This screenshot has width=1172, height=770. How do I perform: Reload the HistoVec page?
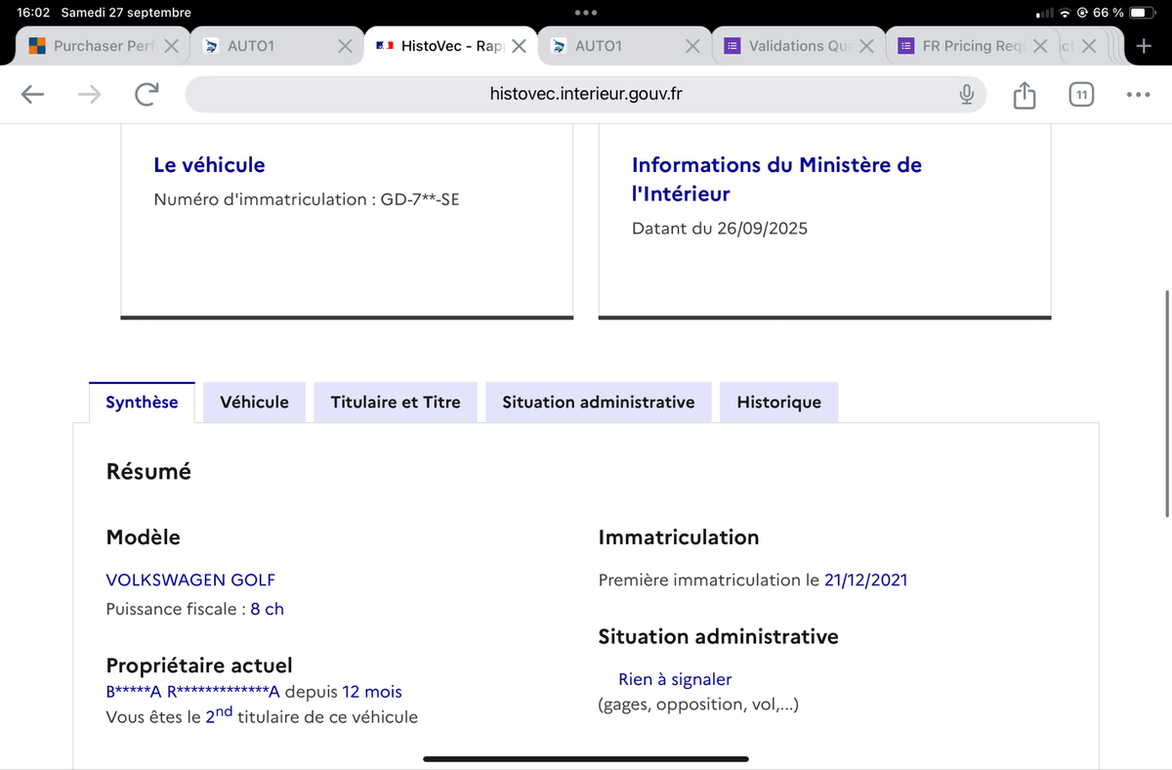[146, 94]
